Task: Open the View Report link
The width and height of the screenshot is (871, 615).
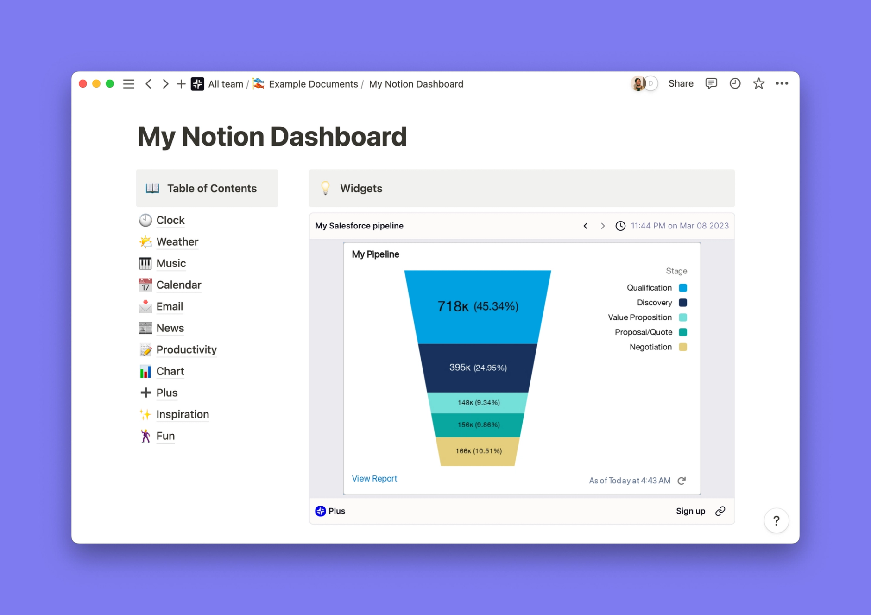Action: point(374,478)
